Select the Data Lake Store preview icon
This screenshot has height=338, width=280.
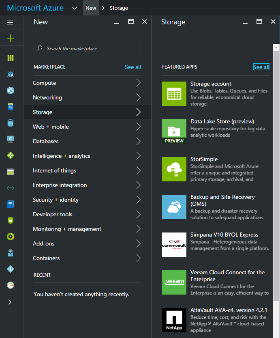pyautogui.click(x=174, y=131)
